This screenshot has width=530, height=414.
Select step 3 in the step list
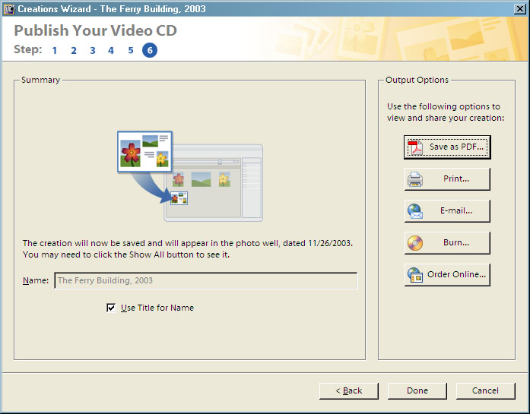tap(93, 51)
